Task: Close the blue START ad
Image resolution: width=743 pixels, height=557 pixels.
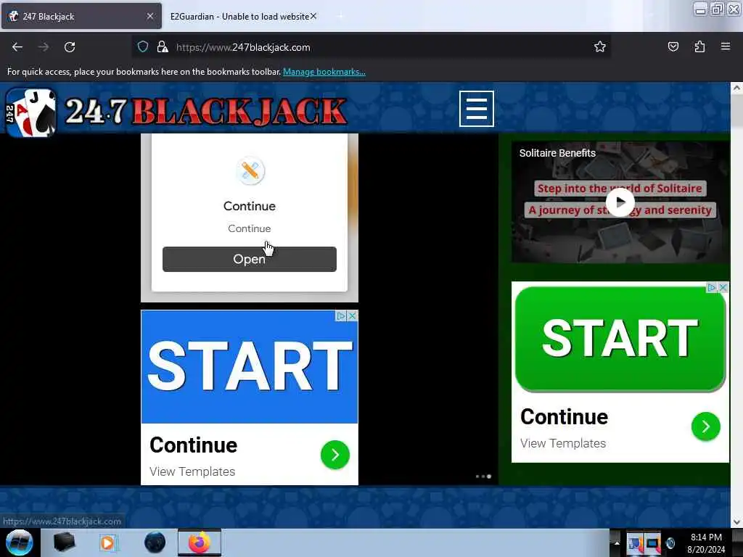Action: coord(353,316)
